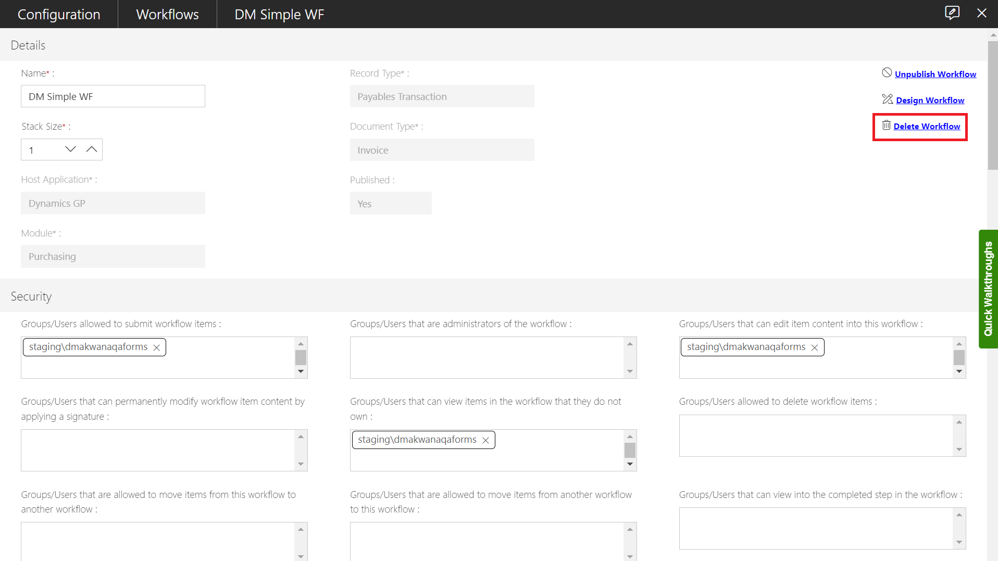Click the Document Type Invoice field

point(442,150)
